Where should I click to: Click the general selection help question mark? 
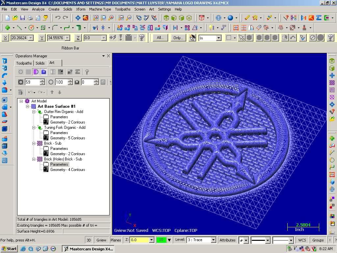(x=330, y=38)
